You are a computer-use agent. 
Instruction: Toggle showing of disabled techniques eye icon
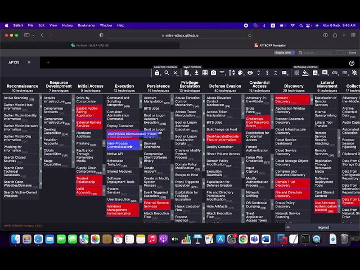(x=250, y=73)
